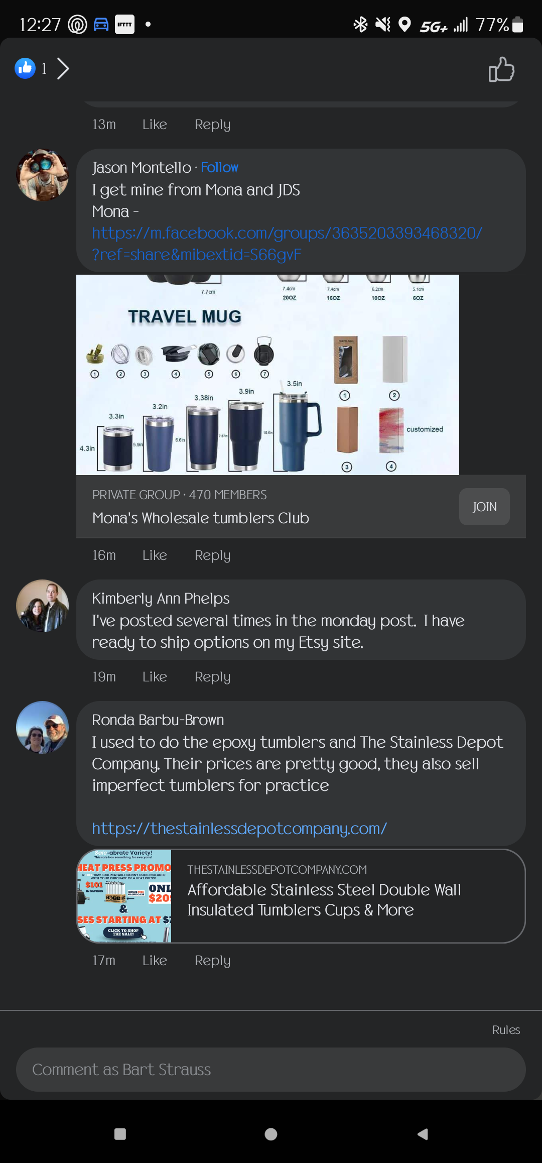Open the Travel Mug group preview image
This screenshot has height=1163, width=542.
click(x=267, y=375)
